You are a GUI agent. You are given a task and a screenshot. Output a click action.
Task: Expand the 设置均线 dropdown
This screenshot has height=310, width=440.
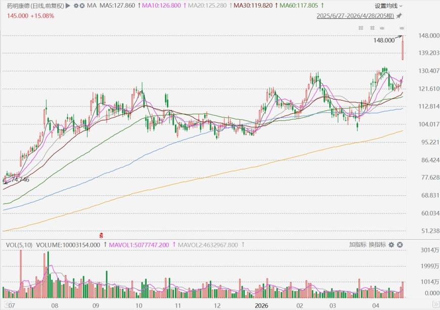[388, 6]
